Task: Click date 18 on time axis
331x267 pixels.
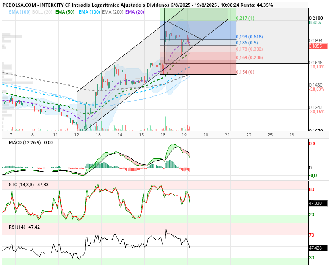Action: pos(163,135)
